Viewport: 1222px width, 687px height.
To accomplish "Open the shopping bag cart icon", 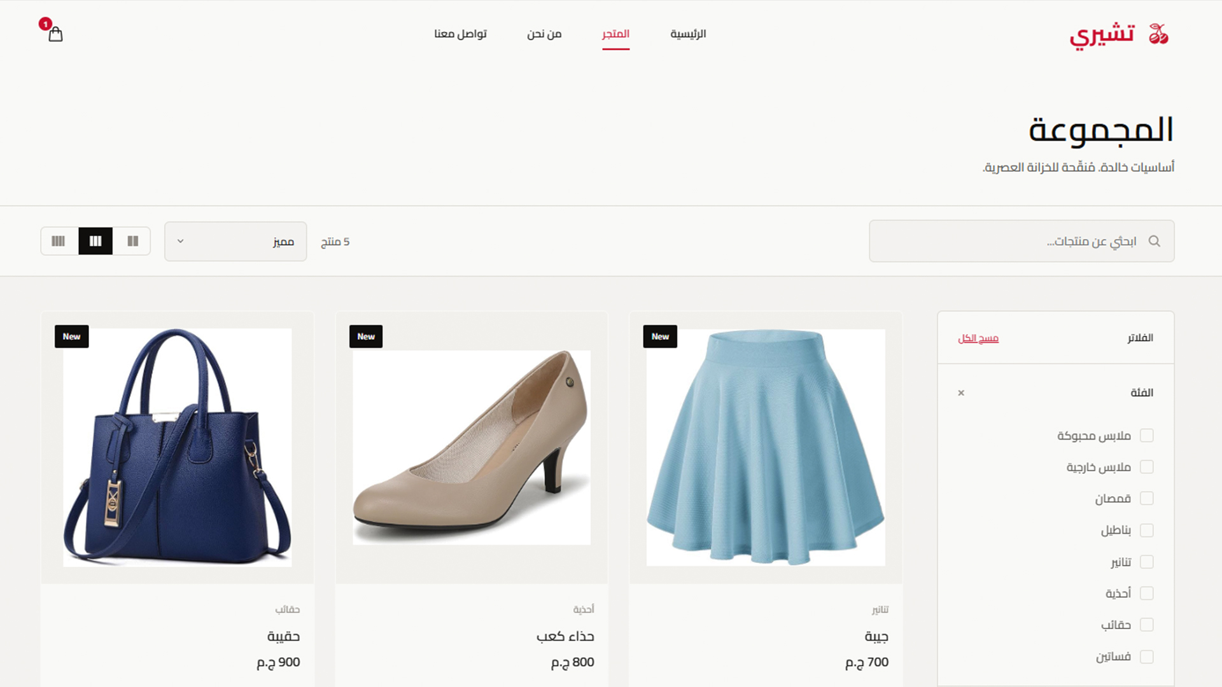I will click(x=55, y=34).
